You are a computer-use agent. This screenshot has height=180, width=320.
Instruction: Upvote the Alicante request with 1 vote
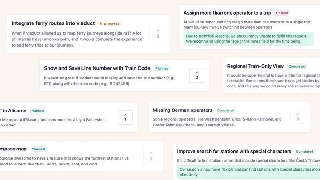tap(125, 117)
